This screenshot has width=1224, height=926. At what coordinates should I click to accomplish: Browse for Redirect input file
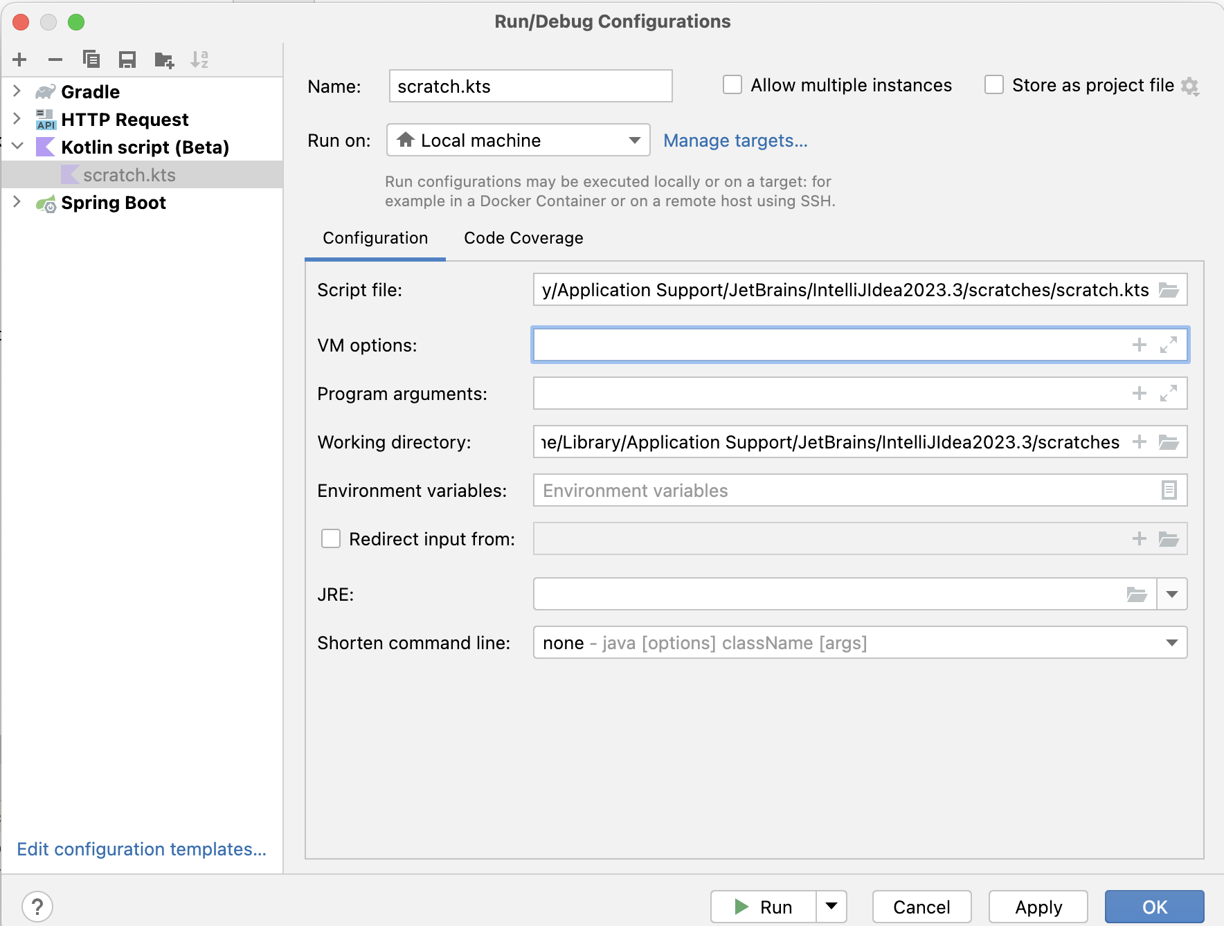coord(1169,538)
